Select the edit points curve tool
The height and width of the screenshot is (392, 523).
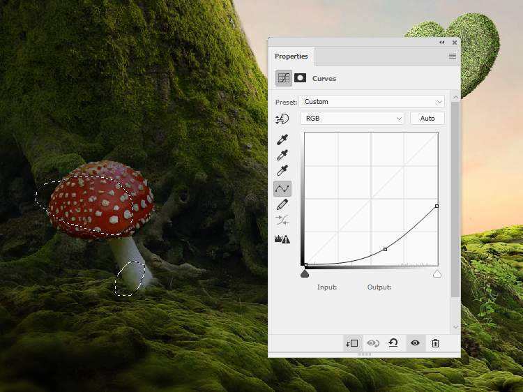(x=282, y=188)
